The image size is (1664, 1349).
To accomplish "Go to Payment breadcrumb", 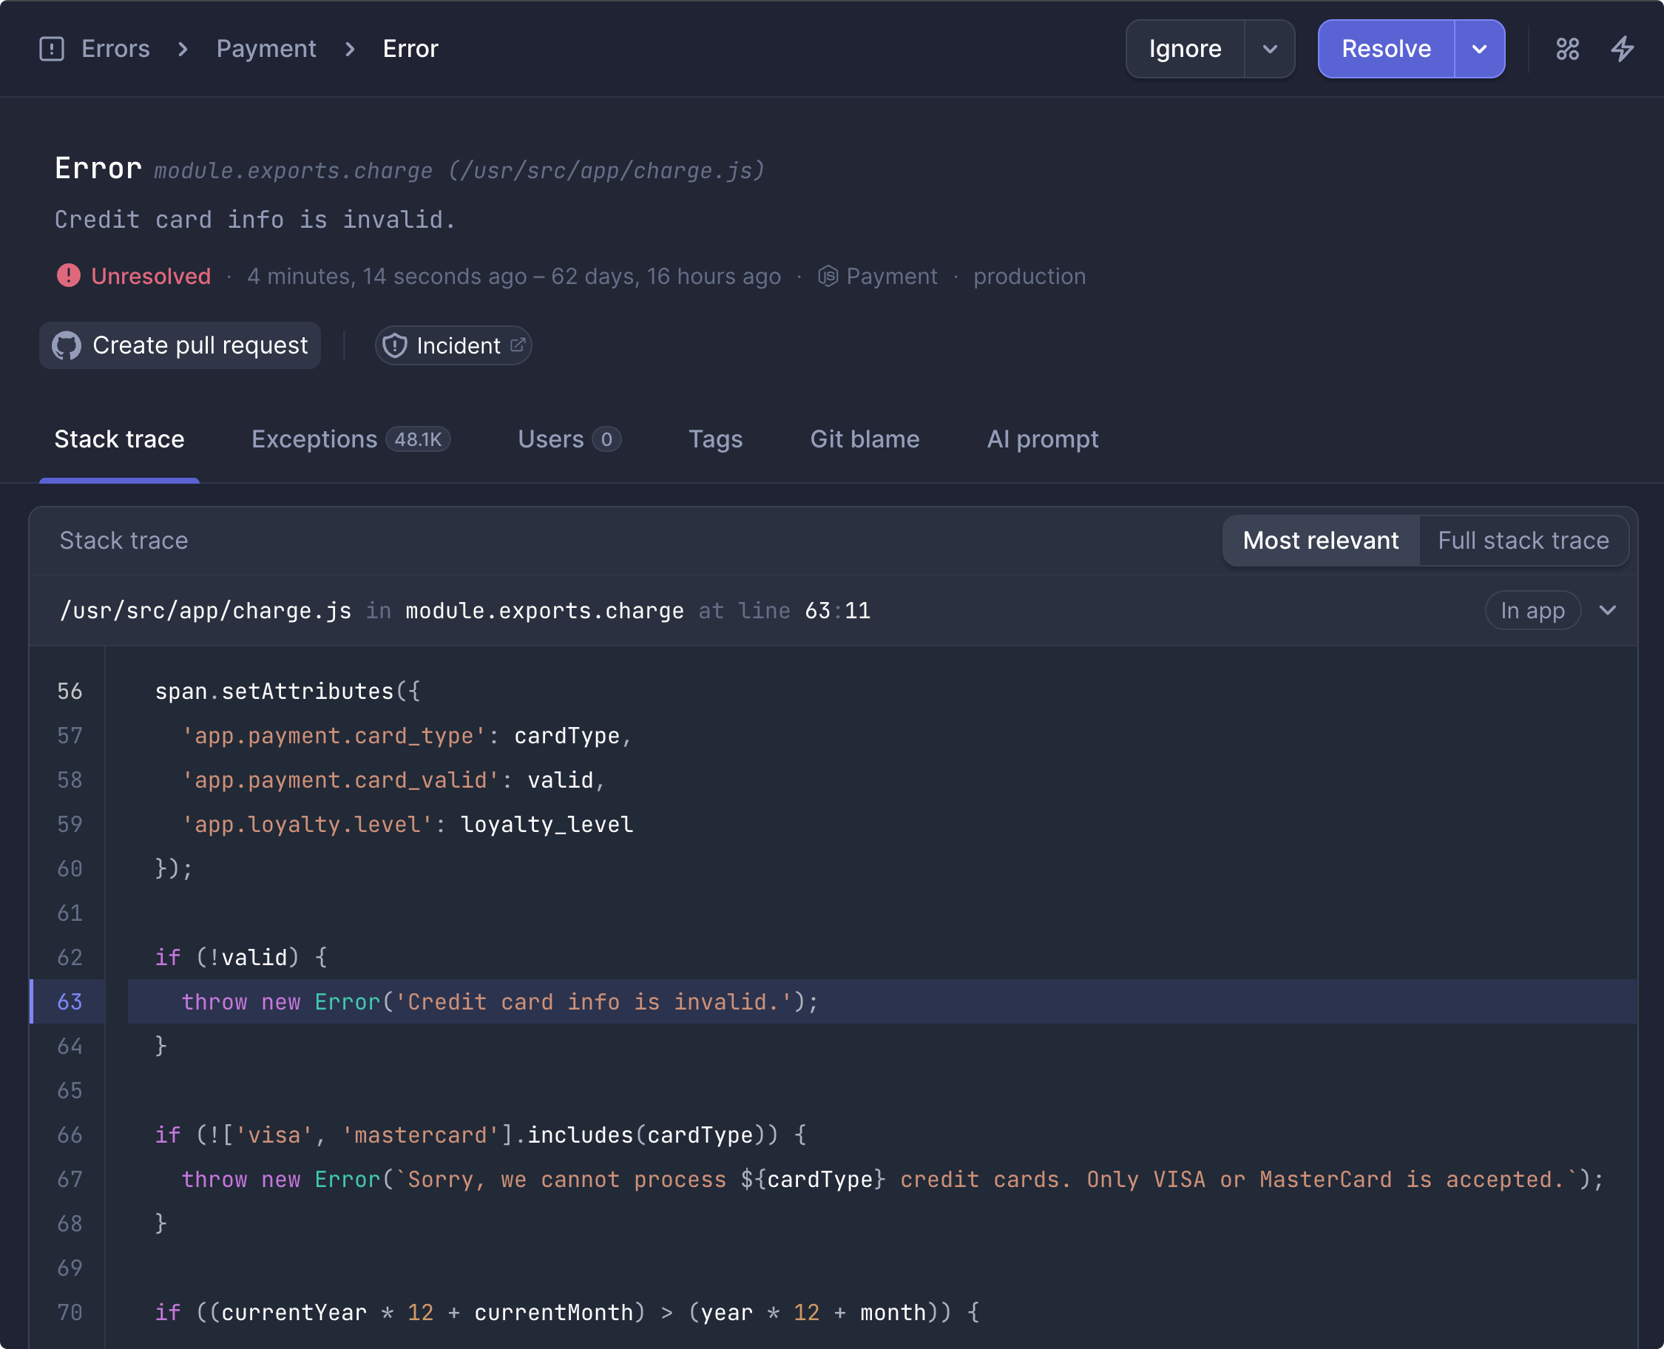I will pos(266,49).
